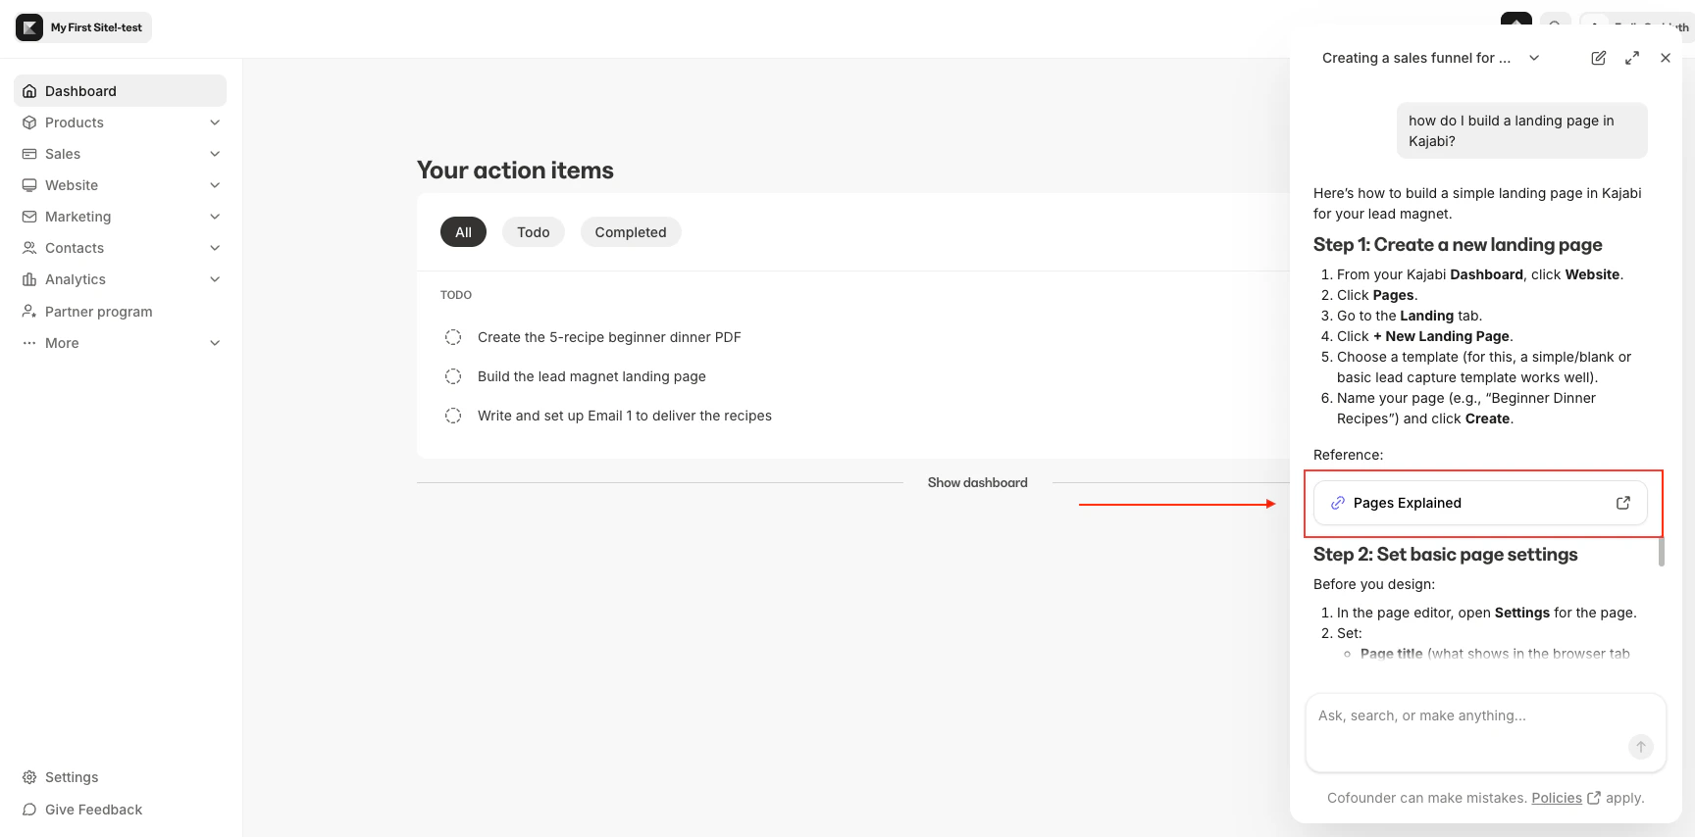The width and height of the screenshot is (1695, 837).
Task: Expand the Website section
Action: pos(215,184)
